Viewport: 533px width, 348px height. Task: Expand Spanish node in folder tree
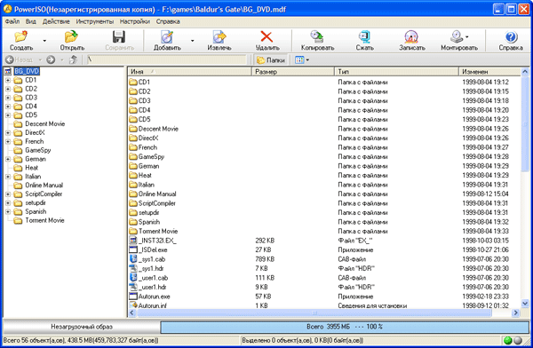pos(8,211)
